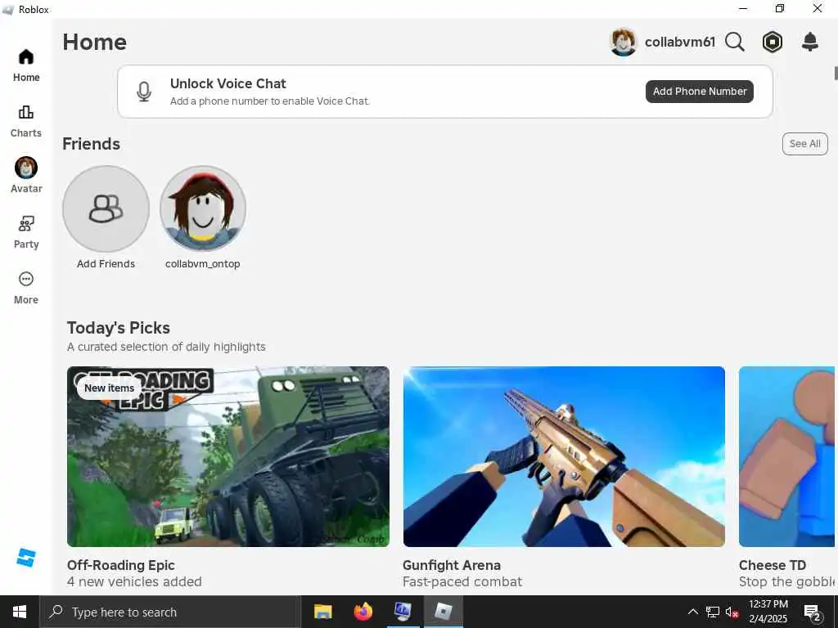This screenshot has height=628, width=838.
Task: Click the Roblox taskbar icon
Action: click(443, 612)
